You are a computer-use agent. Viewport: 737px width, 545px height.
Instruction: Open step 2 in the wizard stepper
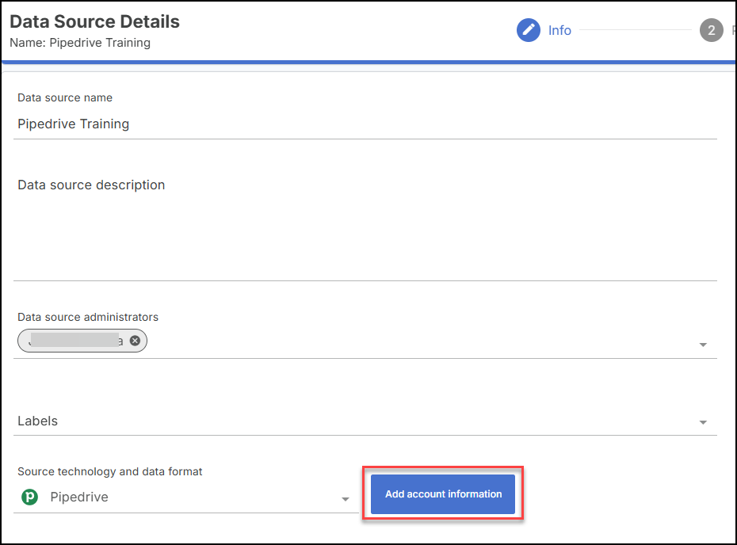[711, 30]
